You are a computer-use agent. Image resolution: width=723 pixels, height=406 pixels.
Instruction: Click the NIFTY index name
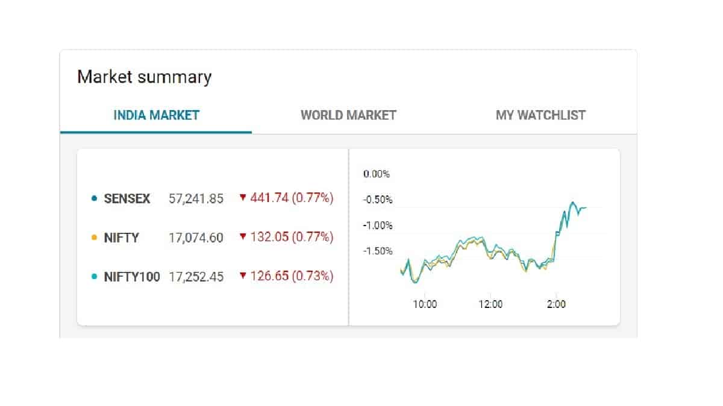(x=121, y=238)
